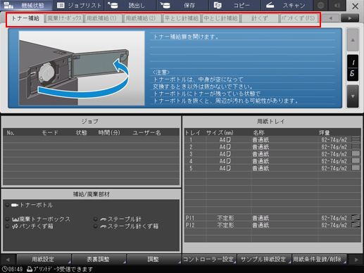Click the staple icon beside ステープル針
The image size is (364, 273).
pyautogui.click(x=103, y=220)
